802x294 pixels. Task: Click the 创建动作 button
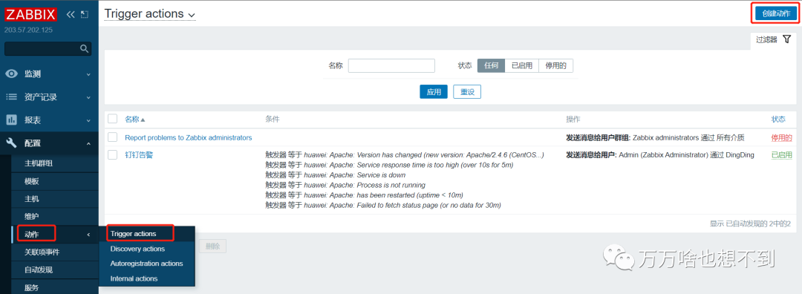775,14
